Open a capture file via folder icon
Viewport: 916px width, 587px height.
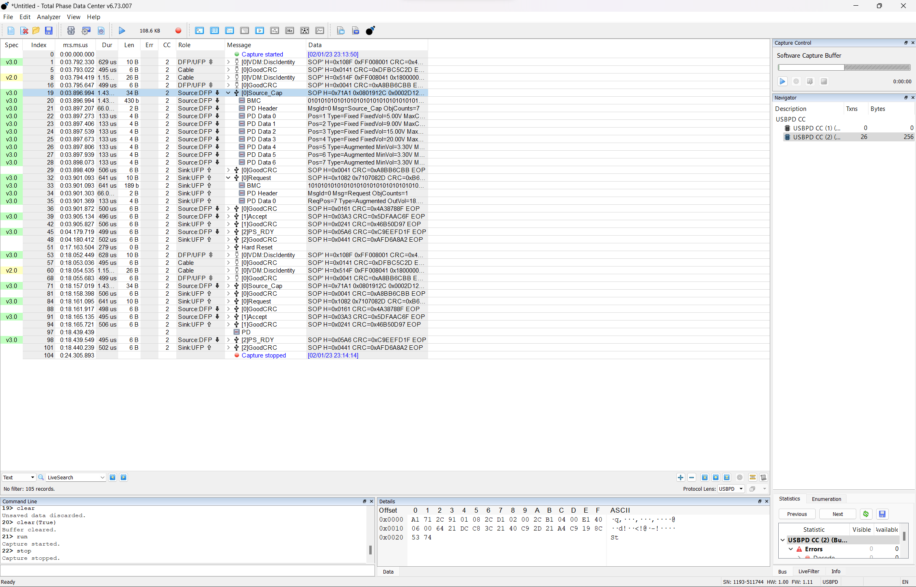36,30
